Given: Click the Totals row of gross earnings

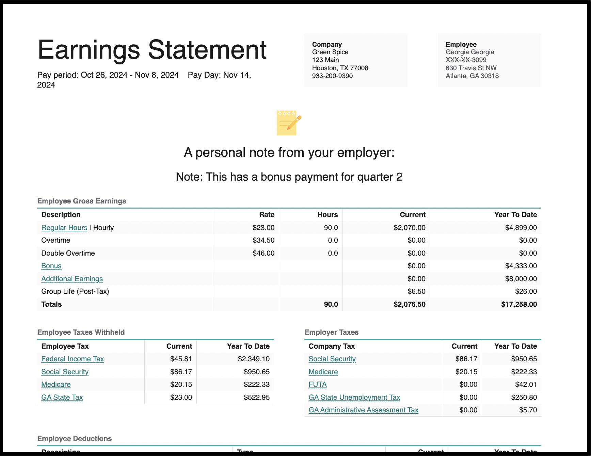Looking at the screenshot, I should [51, 304].
